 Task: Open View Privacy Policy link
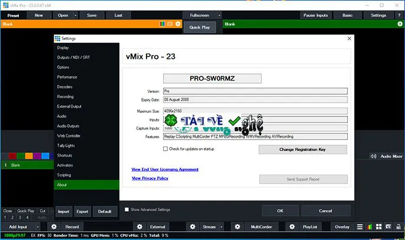tap(150, 178)
